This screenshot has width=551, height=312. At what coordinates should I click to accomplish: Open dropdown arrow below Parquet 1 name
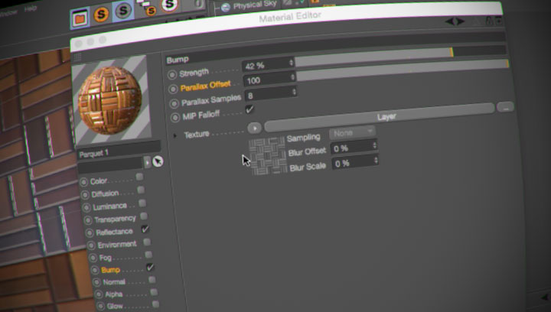[x=147, y=162]
